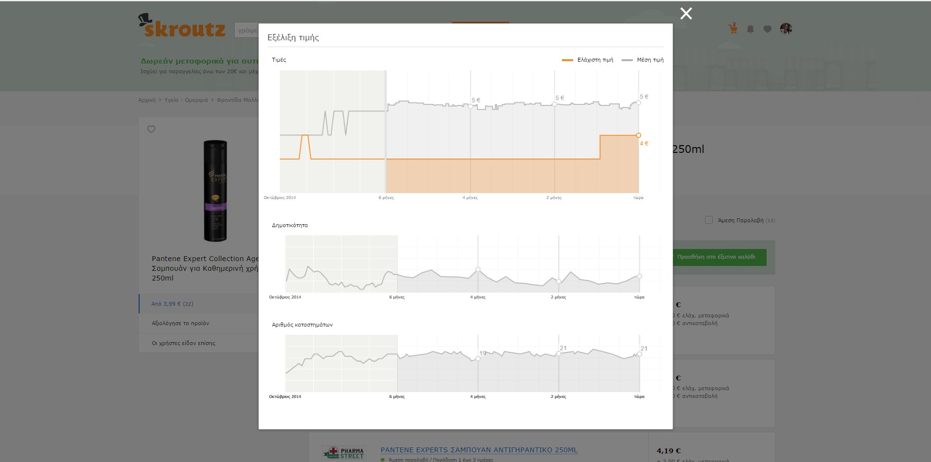Select Οι χρήστες είδαν επίσης tab
The image size is (931, 462).
coord(199,343)
